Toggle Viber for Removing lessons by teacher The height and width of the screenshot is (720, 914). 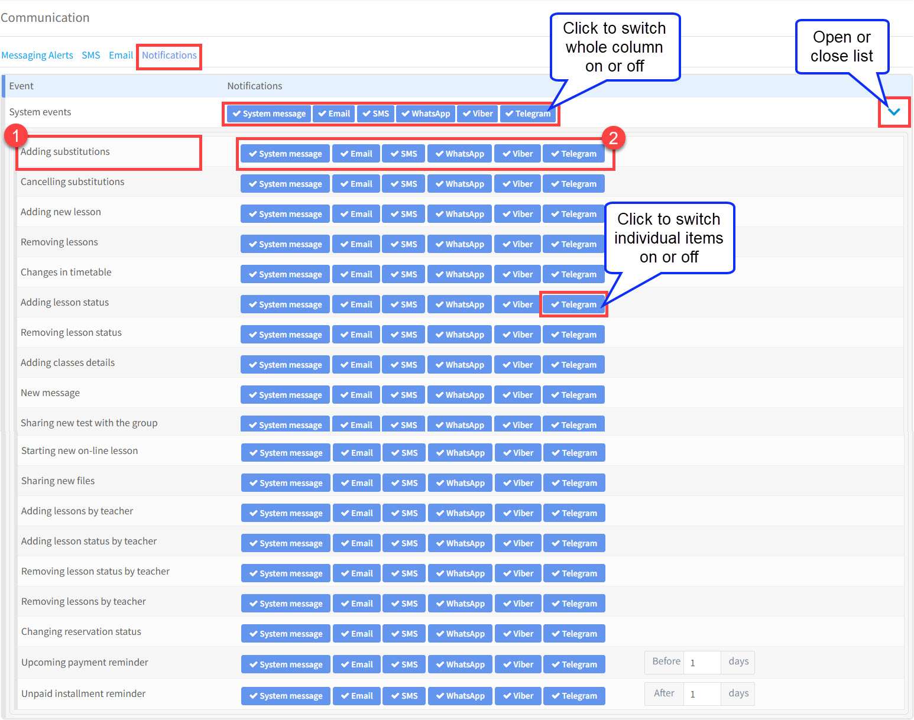pyautogui.click(x=518, y=604)
